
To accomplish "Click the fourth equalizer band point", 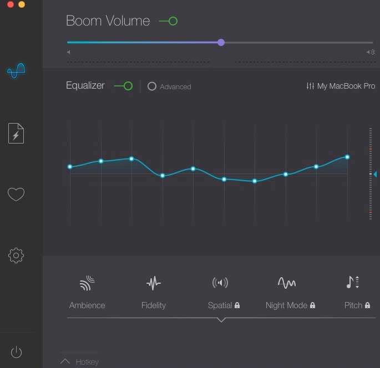I will click(x=163, y=176).
